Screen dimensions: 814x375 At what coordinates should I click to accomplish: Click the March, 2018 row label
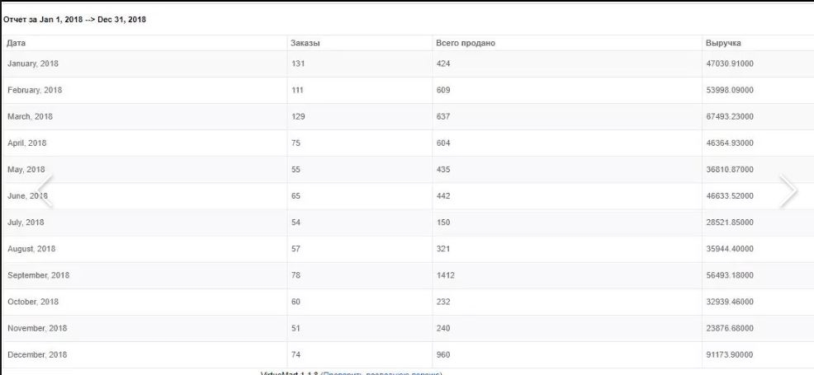[30, 116]
